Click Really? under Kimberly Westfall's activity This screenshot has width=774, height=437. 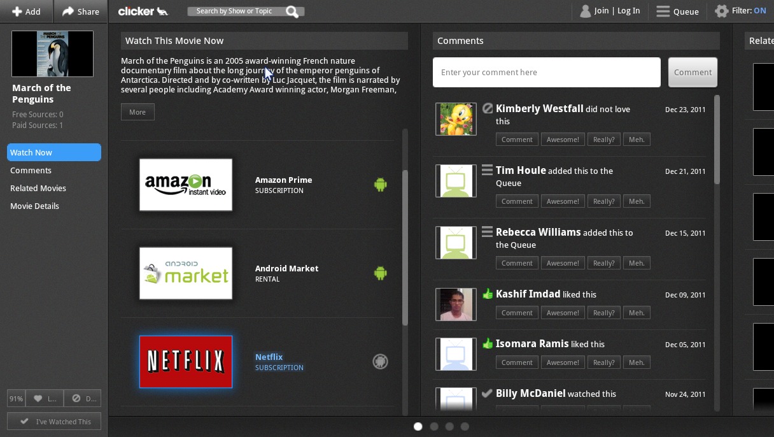(604, 140)
